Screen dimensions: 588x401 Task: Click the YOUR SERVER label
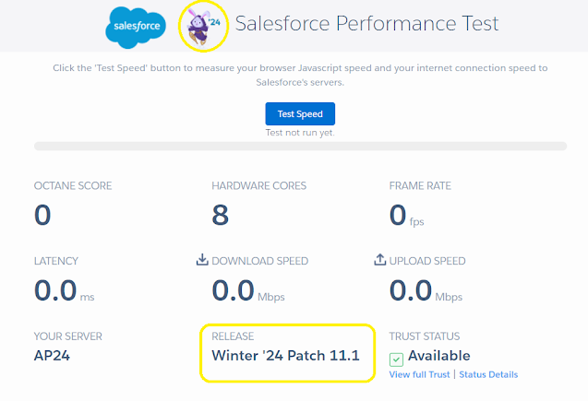[x=68, y=336]
